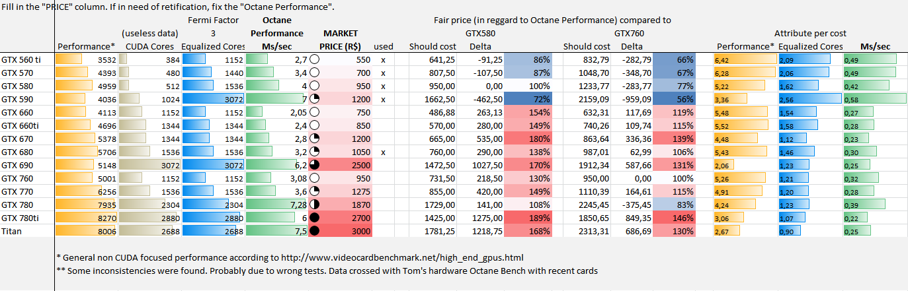Click the dark blue 72% cell for GTX 590
Viewport: 908px width, 291px height.
pyautogui.click(x=528, y=98)
